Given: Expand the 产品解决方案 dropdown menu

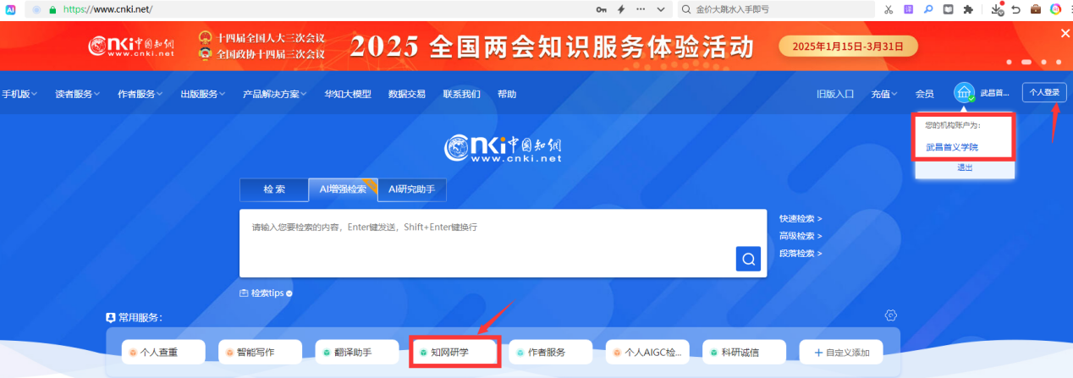Looking at the screenshot, I should (x=274, y=94).
